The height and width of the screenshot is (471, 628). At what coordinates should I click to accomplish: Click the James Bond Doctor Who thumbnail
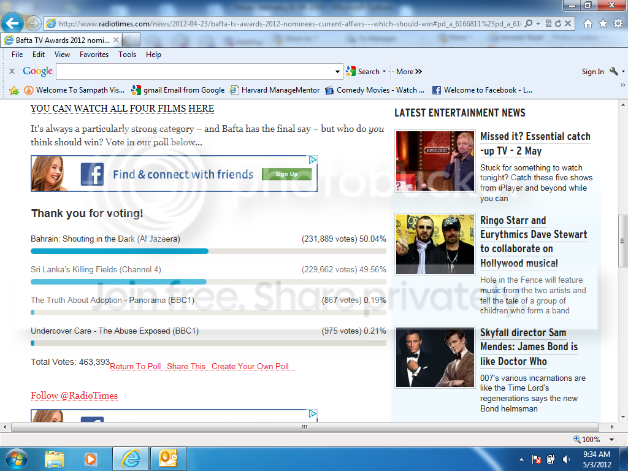point(435,358)
